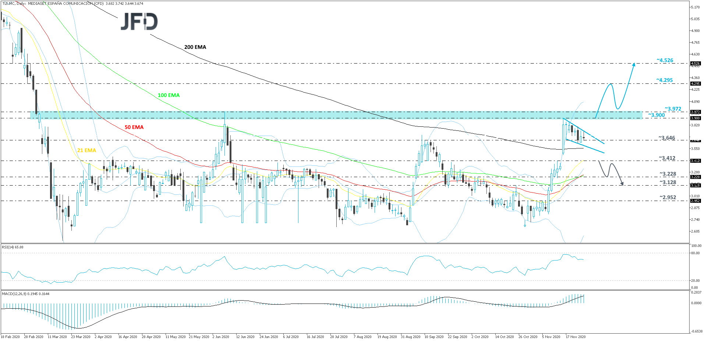The height and width of the screenshot is (341, 705).
Task: Click the ~4.526 target level label
Action: (665, 60)
